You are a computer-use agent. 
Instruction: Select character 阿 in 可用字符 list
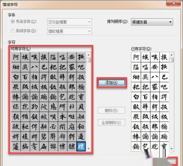[16, 57]
